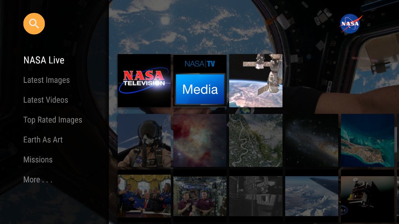Screen dimensions: 399x224
Task: Select Missions in the side menu
Action: click(x=38, y=159)
